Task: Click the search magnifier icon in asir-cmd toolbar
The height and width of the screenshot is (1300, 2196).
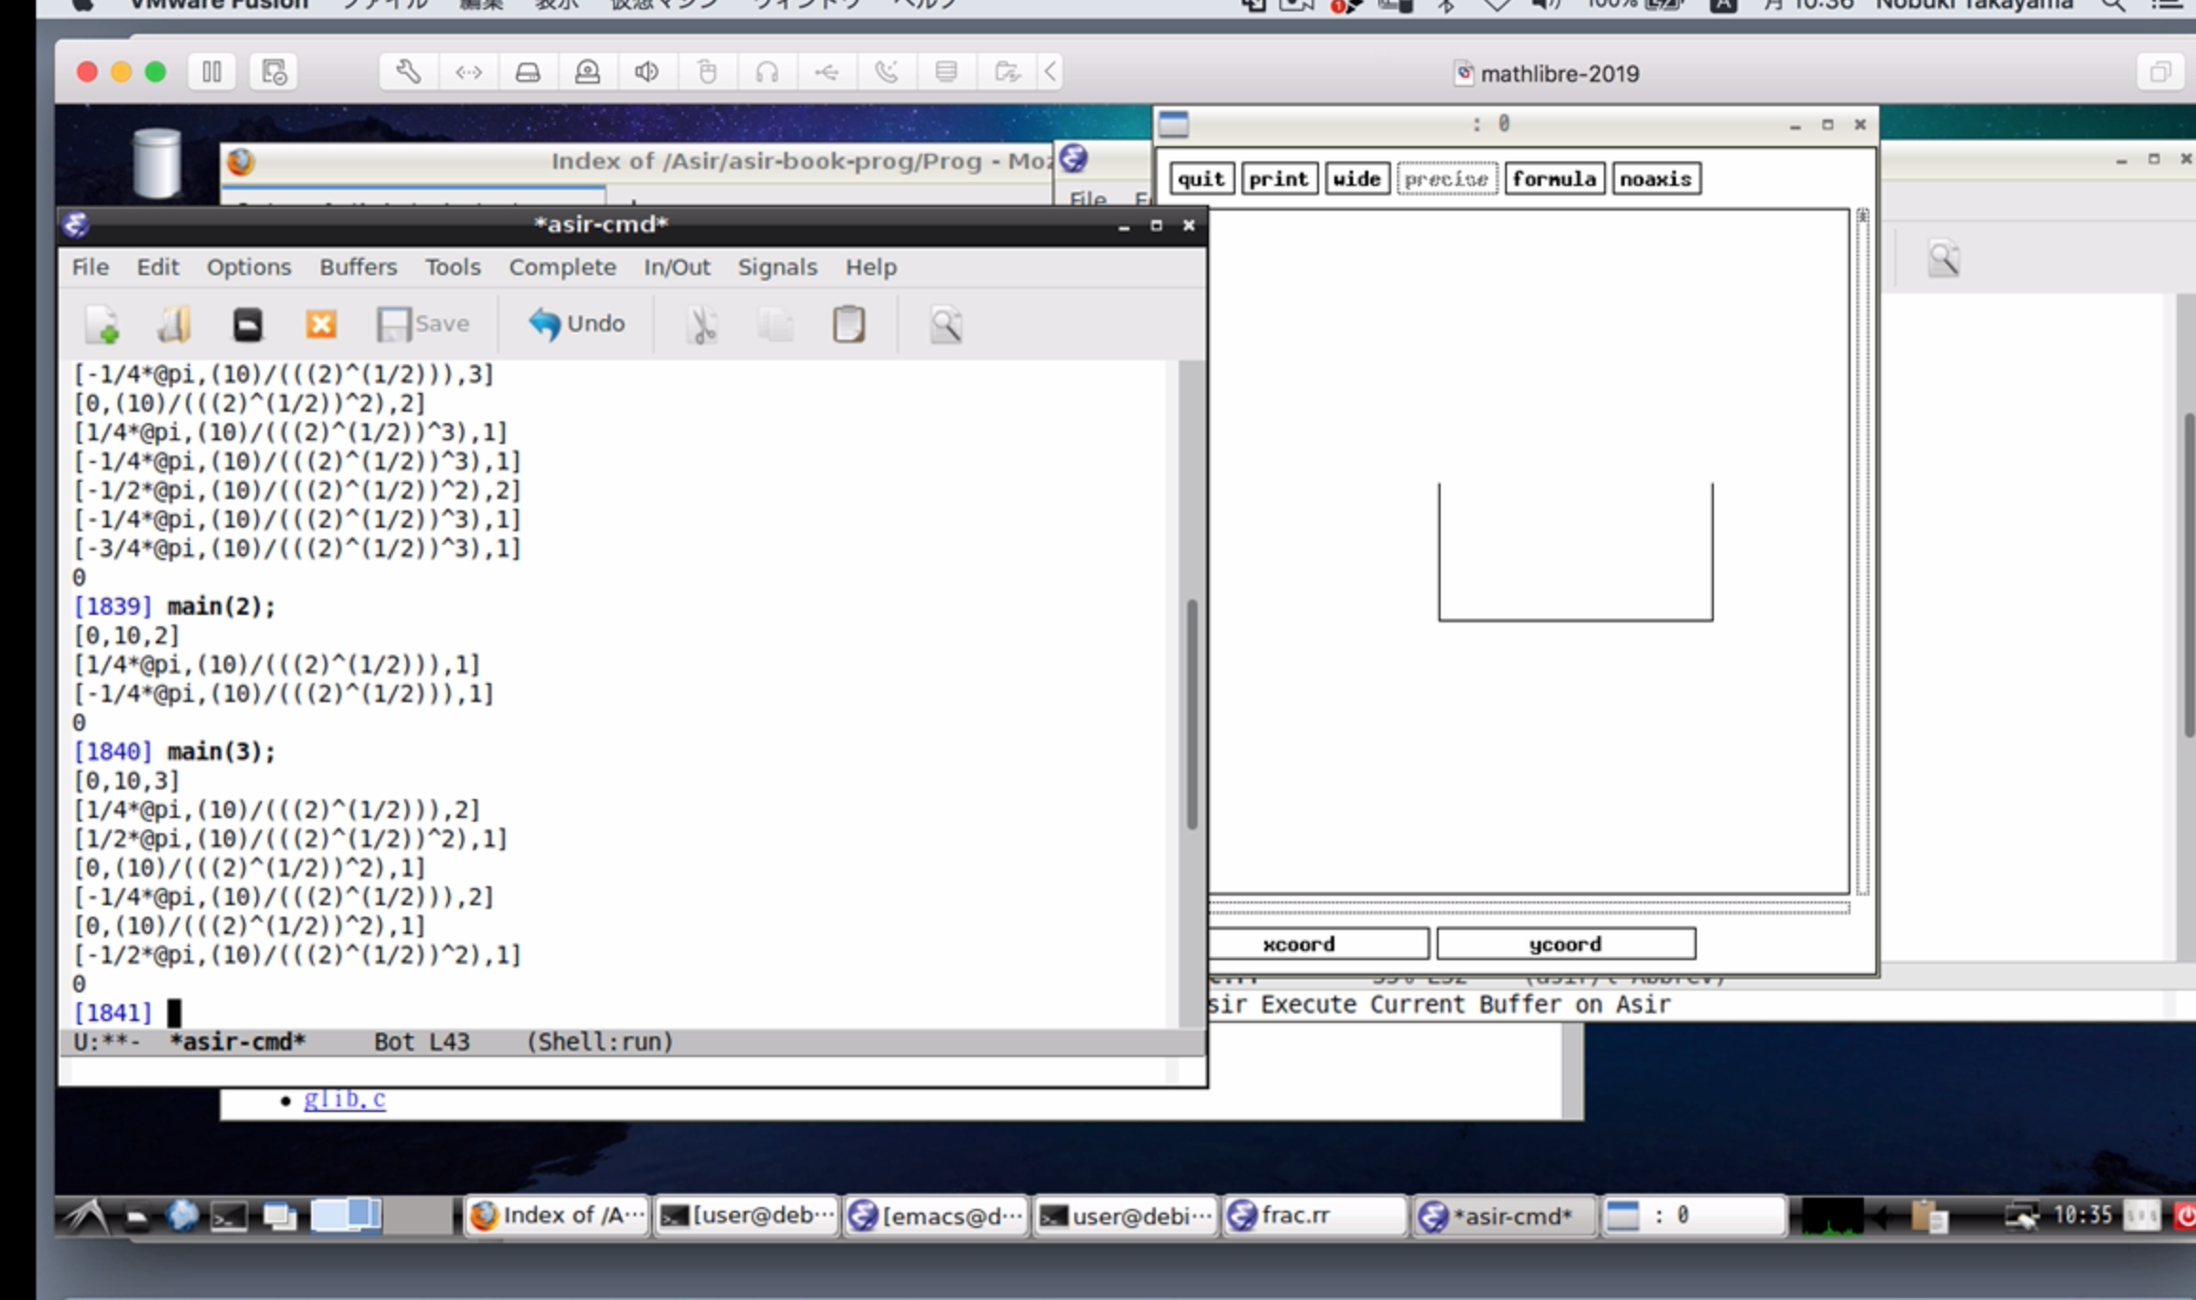Action: pyautogui.click(x=945, y=325)
